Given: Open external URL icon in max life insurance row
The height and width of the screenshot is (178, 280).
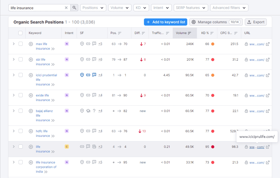Looking at the screenshot, I should coord(267,44).
